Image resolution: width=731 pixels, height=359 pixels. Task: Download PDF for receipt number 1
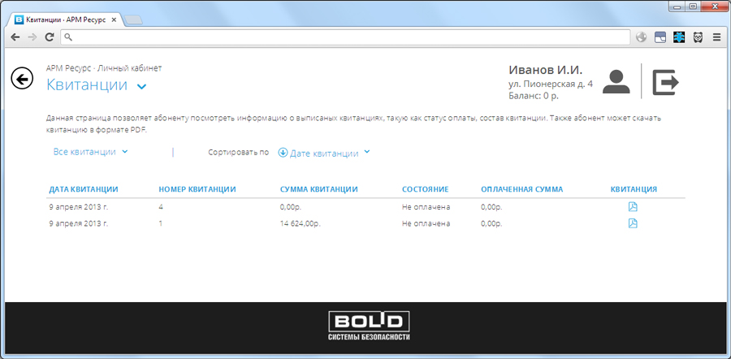633,223
